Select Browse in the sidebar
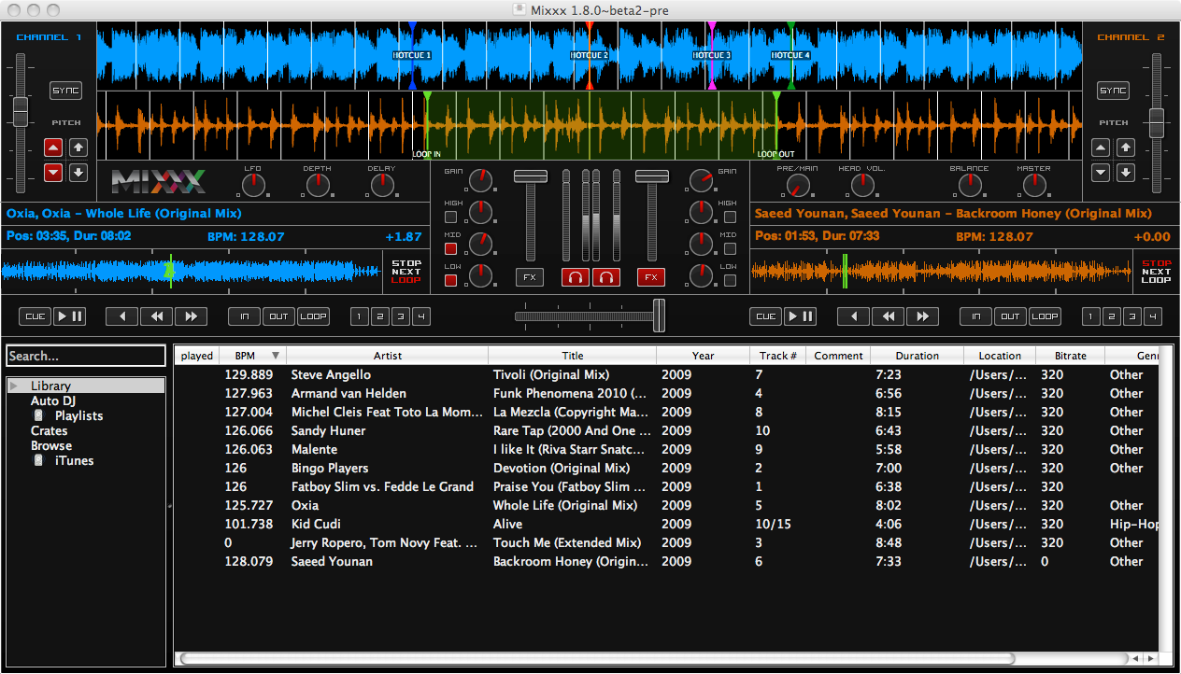The height and width of the screenshot is (674, 1181). click(51, 445)
